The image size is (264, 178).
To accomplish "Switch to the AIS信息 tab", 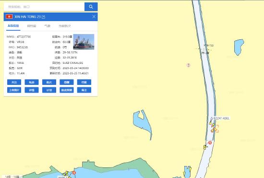I will click(x=13, y=26).
